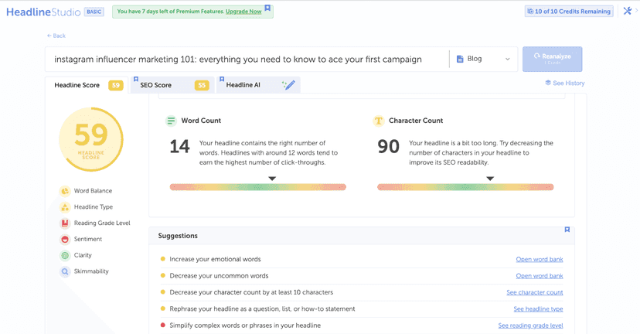Click the bookmark icon on premium banner

tap(267, 8)
